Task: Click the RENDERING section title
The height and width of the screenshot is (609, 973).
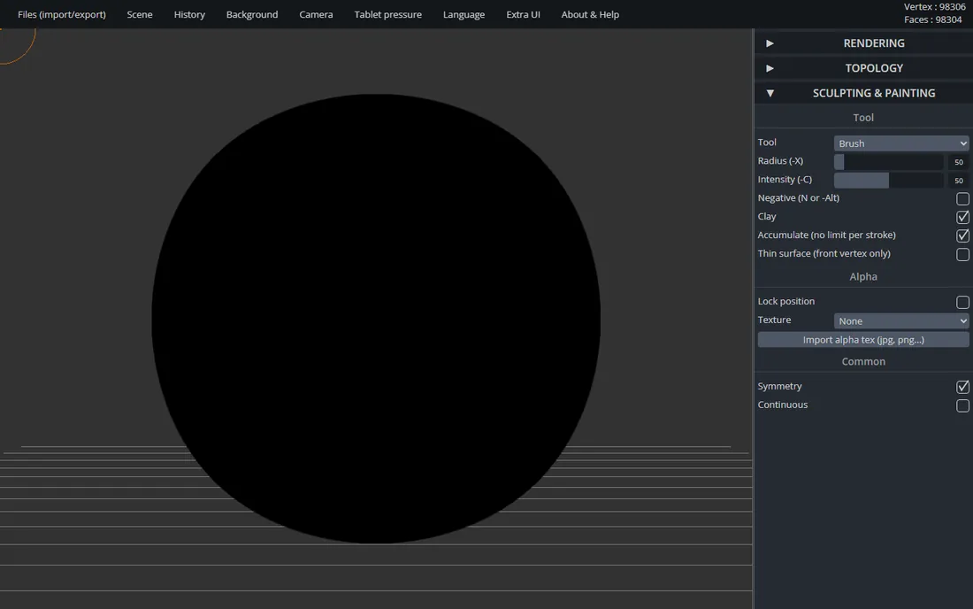Action: [874, 43]
